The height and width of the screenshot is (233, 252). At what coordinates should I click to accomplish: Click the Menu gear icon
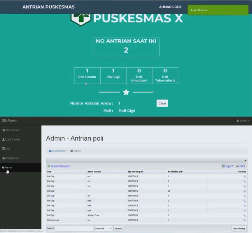[x=3, y=167]
